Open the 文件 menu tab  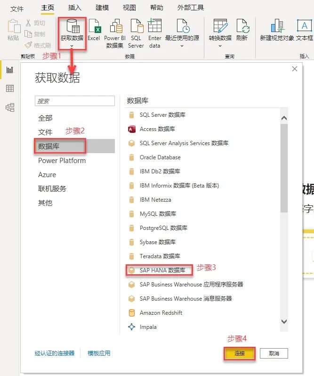point(17,9)
